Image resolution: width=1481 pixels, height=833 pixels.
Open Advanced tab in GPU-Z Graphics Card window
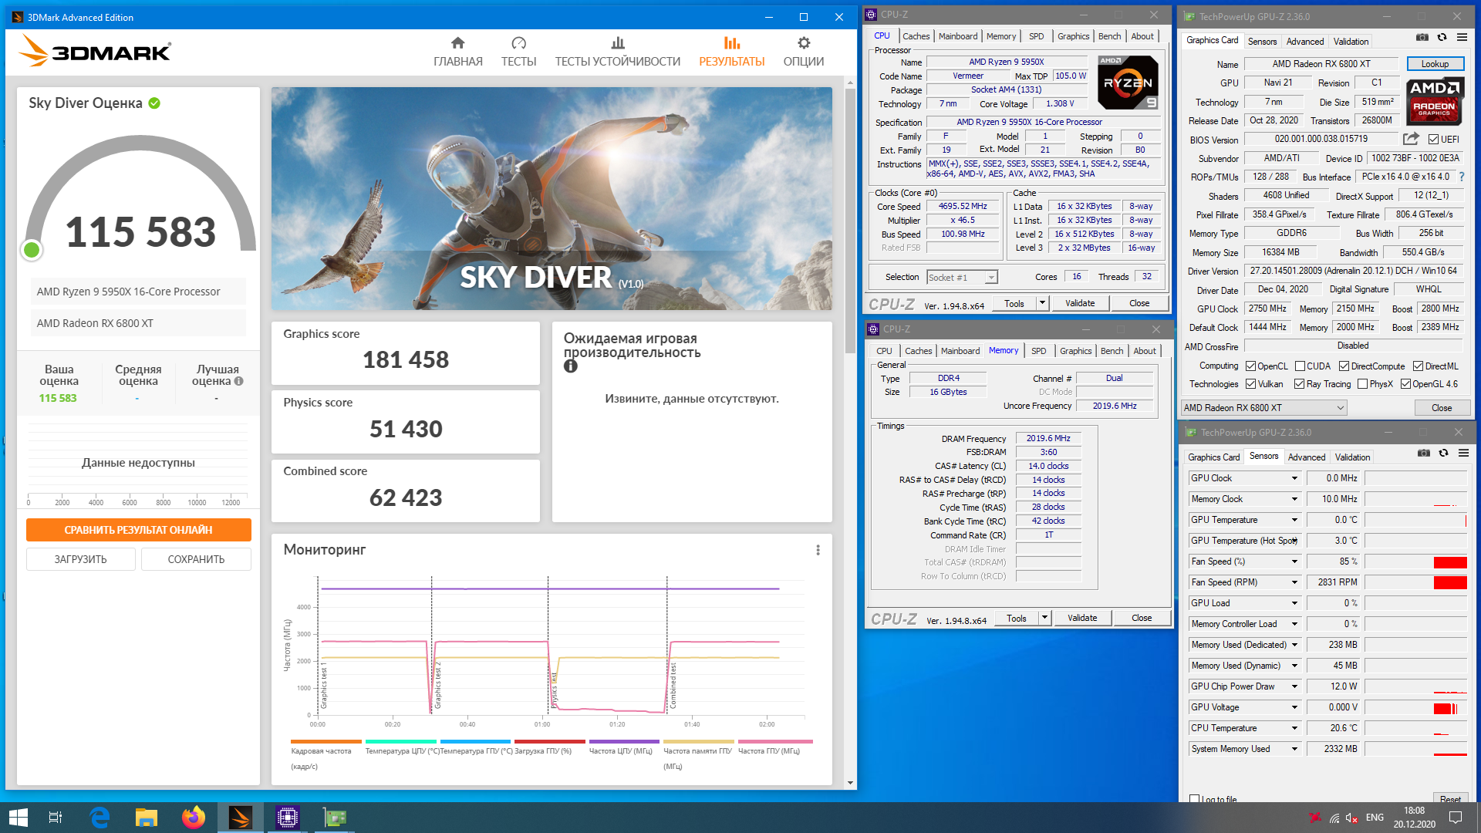[x=1304, y=42]
